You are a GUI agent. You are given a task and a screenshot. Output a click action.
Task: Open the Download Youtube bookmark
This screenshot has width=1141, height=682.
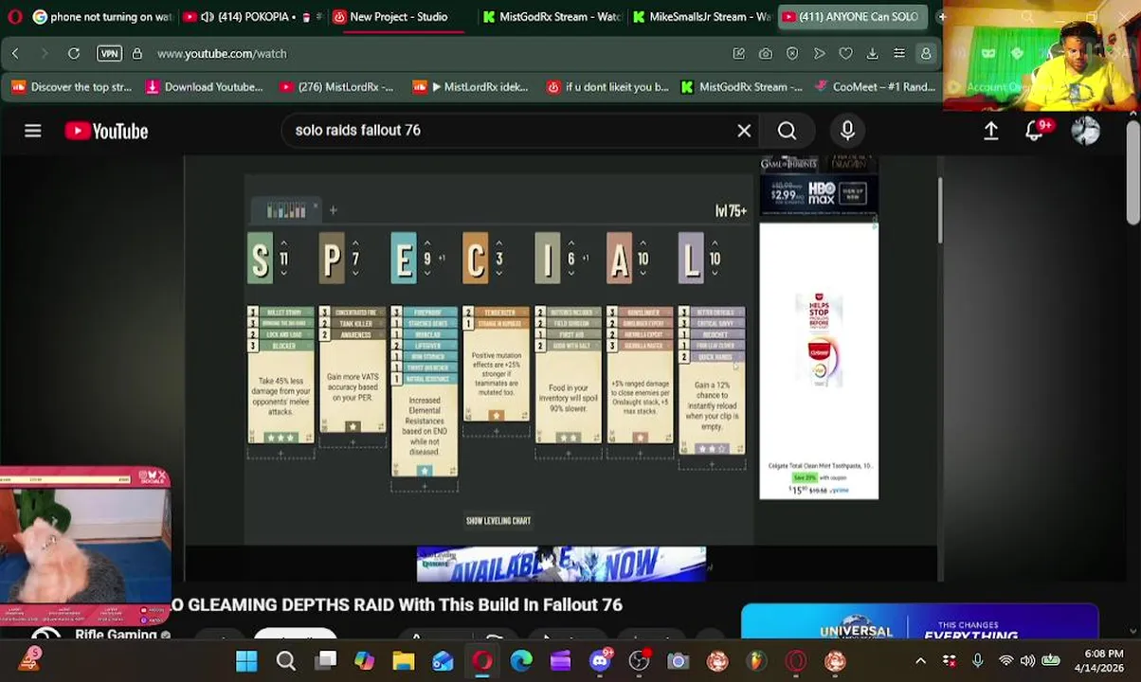[205, 87]
